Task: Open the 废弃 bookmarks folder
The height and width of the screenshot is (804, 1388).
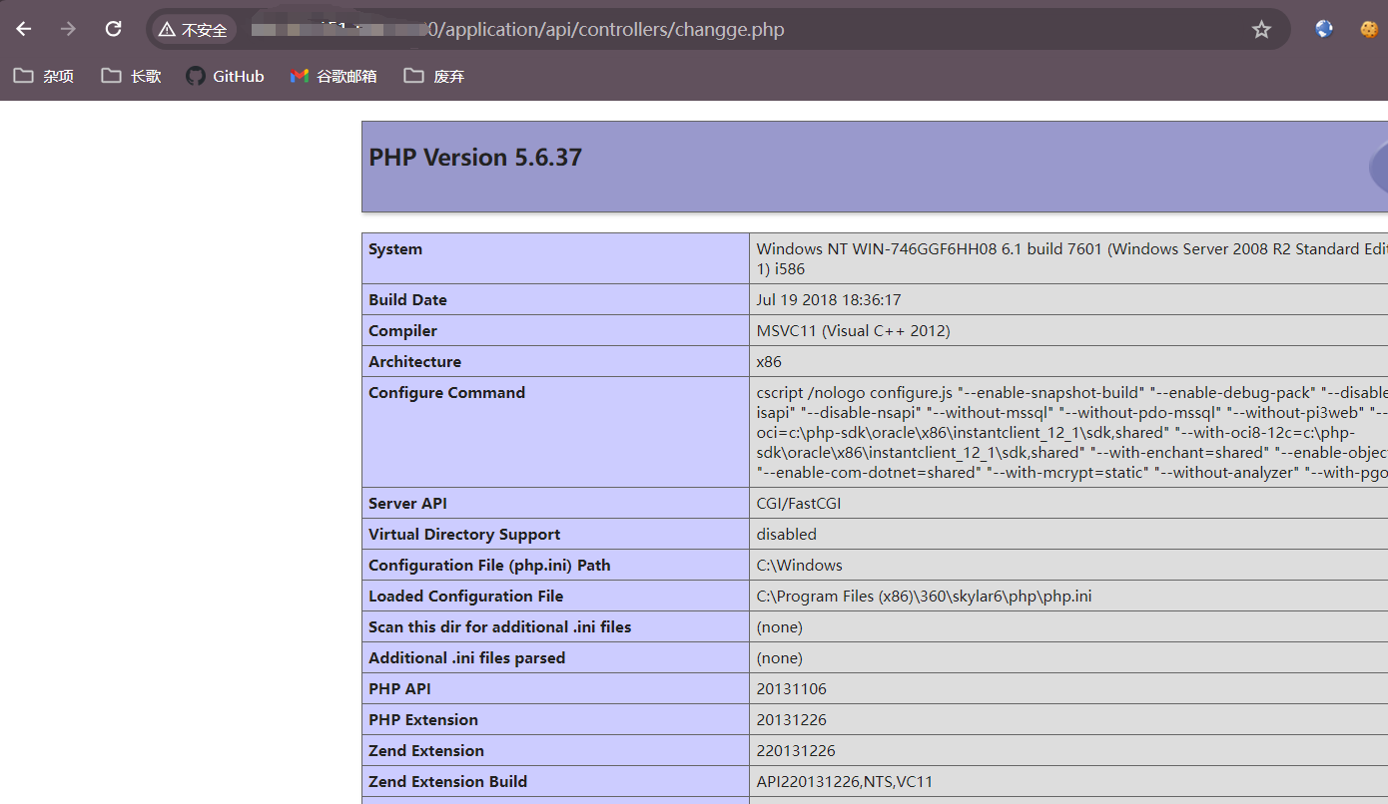Action: tap(434, 76)
